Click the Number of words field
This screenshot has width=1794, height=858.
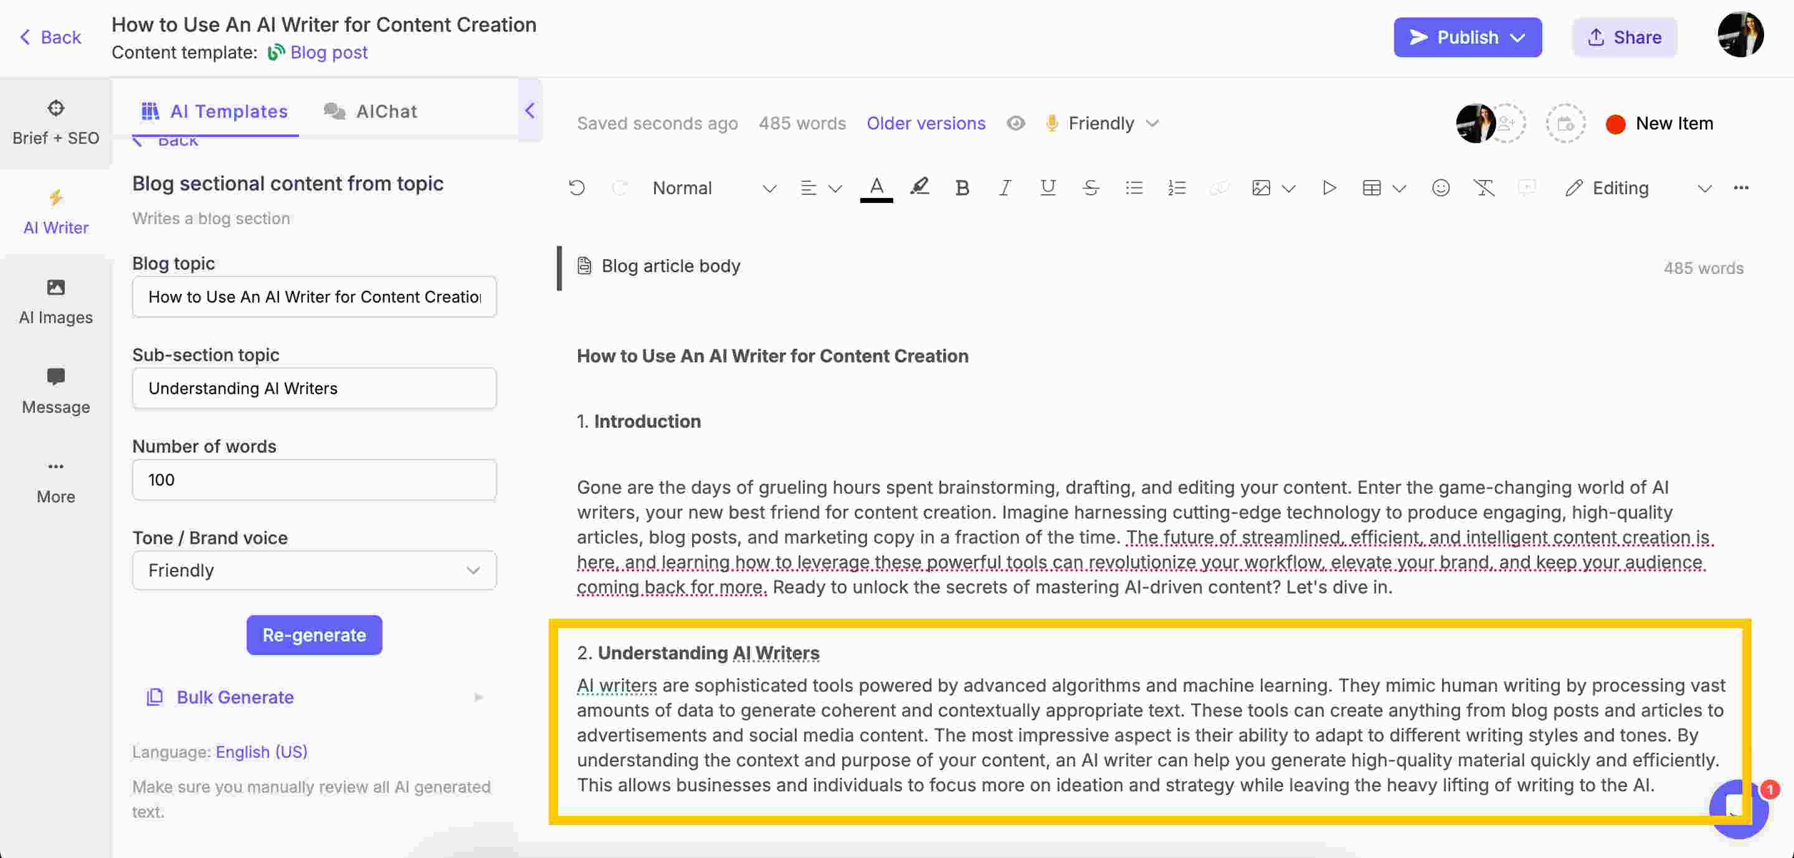[x=314, y=480]
